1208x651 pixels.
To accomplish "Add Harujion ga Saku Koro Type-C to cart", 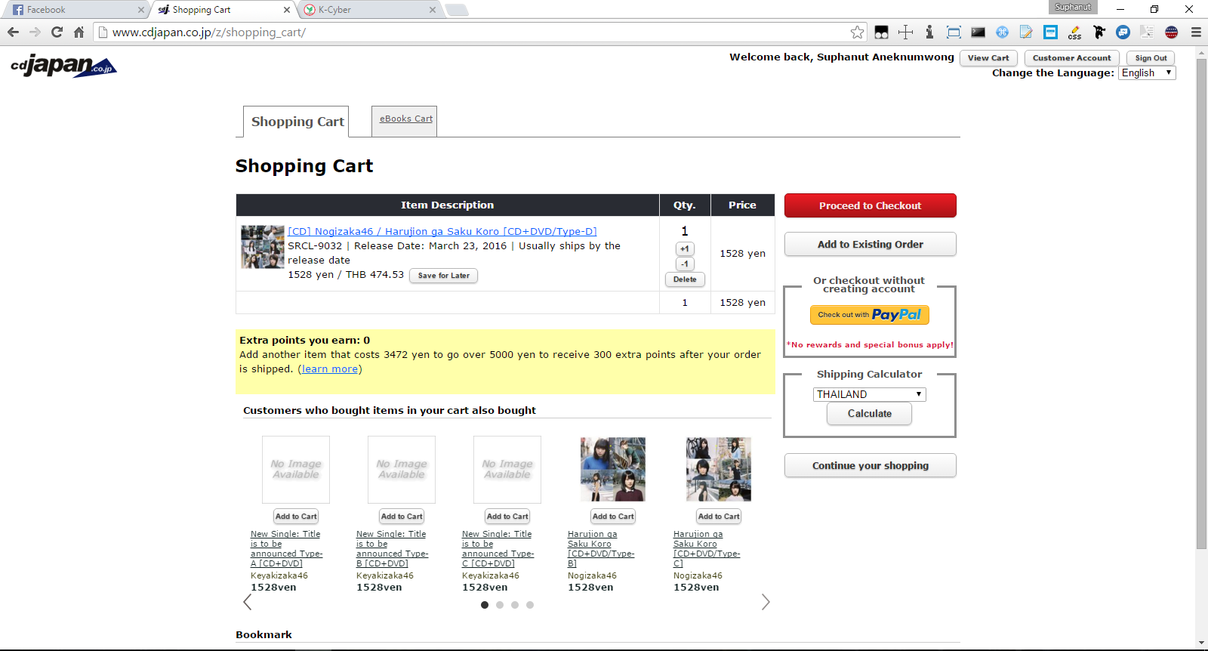I will (x=719, y=517).
